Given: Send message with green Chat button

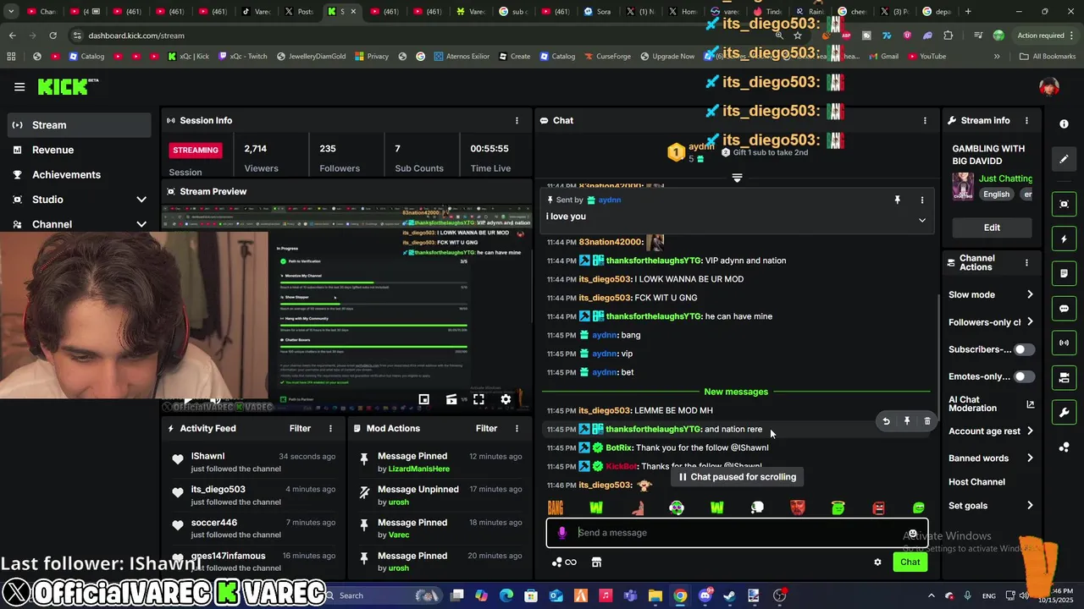Looking at the screenshot, I should (x=910, y=562).
